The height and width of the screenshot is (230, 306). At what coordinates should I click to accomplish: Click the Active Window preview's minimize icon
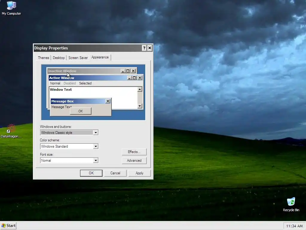pos(129,78)
